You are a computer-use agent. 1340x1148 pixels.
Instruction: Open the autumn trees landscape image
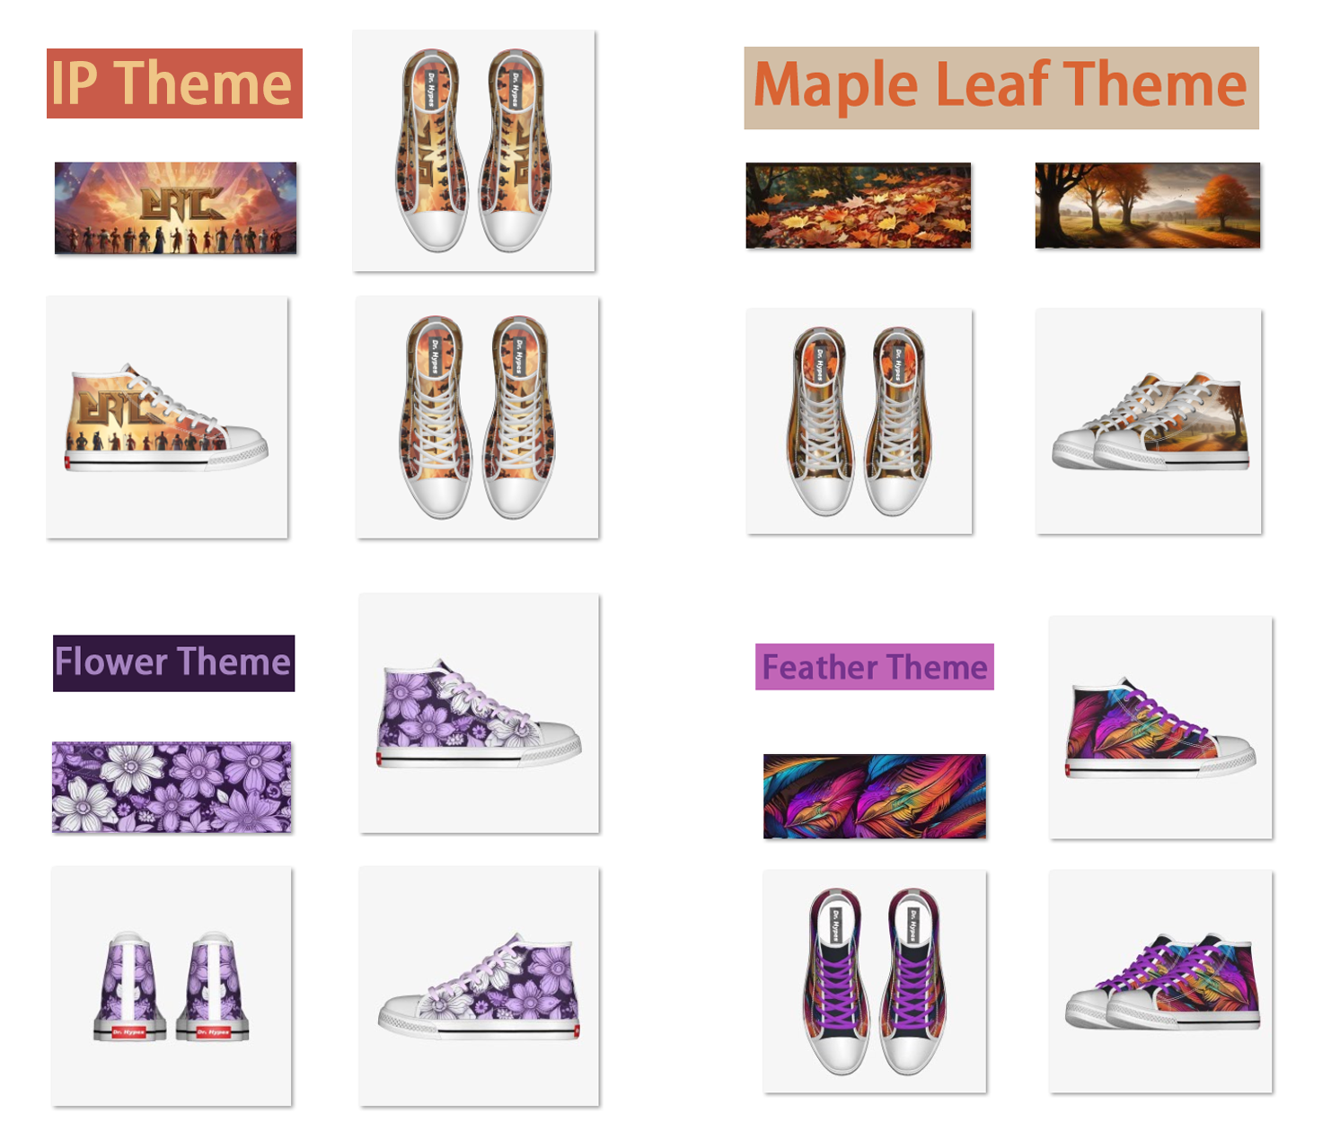click(1148, 206)
